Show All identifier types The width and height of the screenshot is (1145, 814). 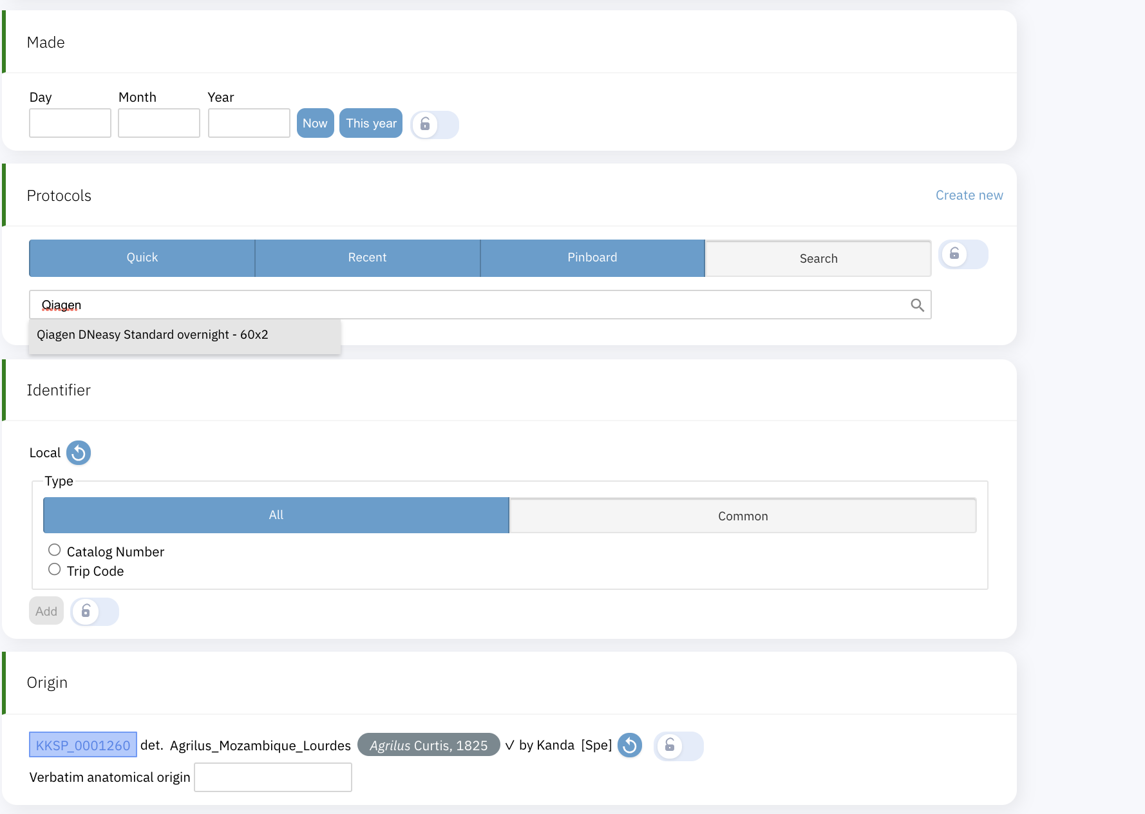(x=276, y=515)
